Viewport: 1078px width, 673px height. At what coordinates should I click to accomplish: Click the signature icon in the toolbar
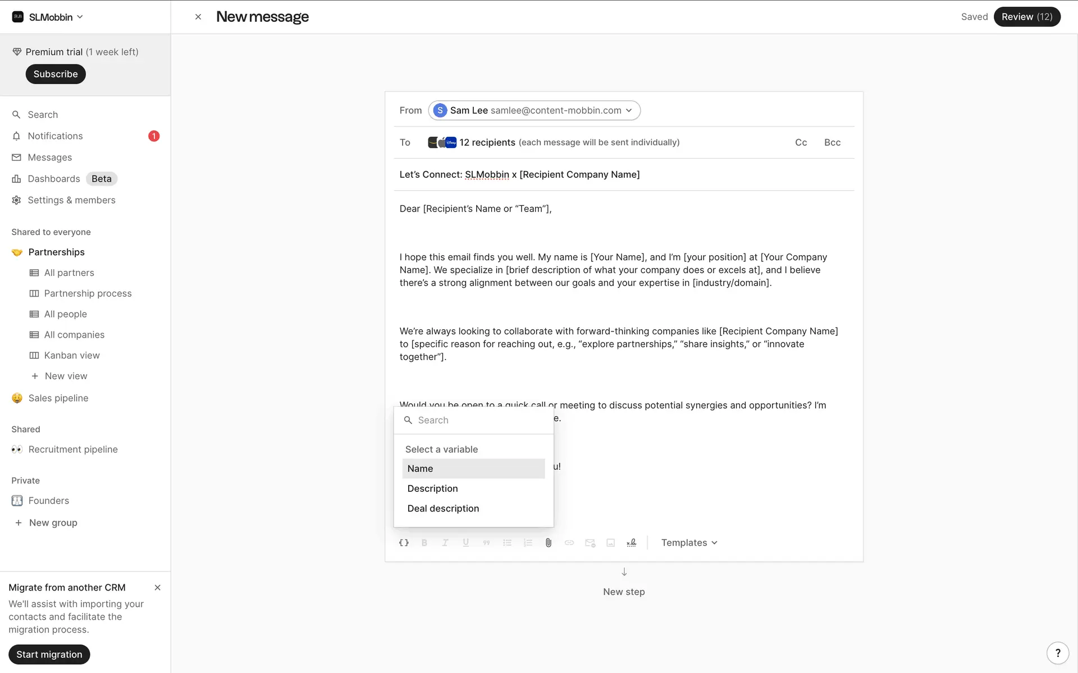point(632,542)
